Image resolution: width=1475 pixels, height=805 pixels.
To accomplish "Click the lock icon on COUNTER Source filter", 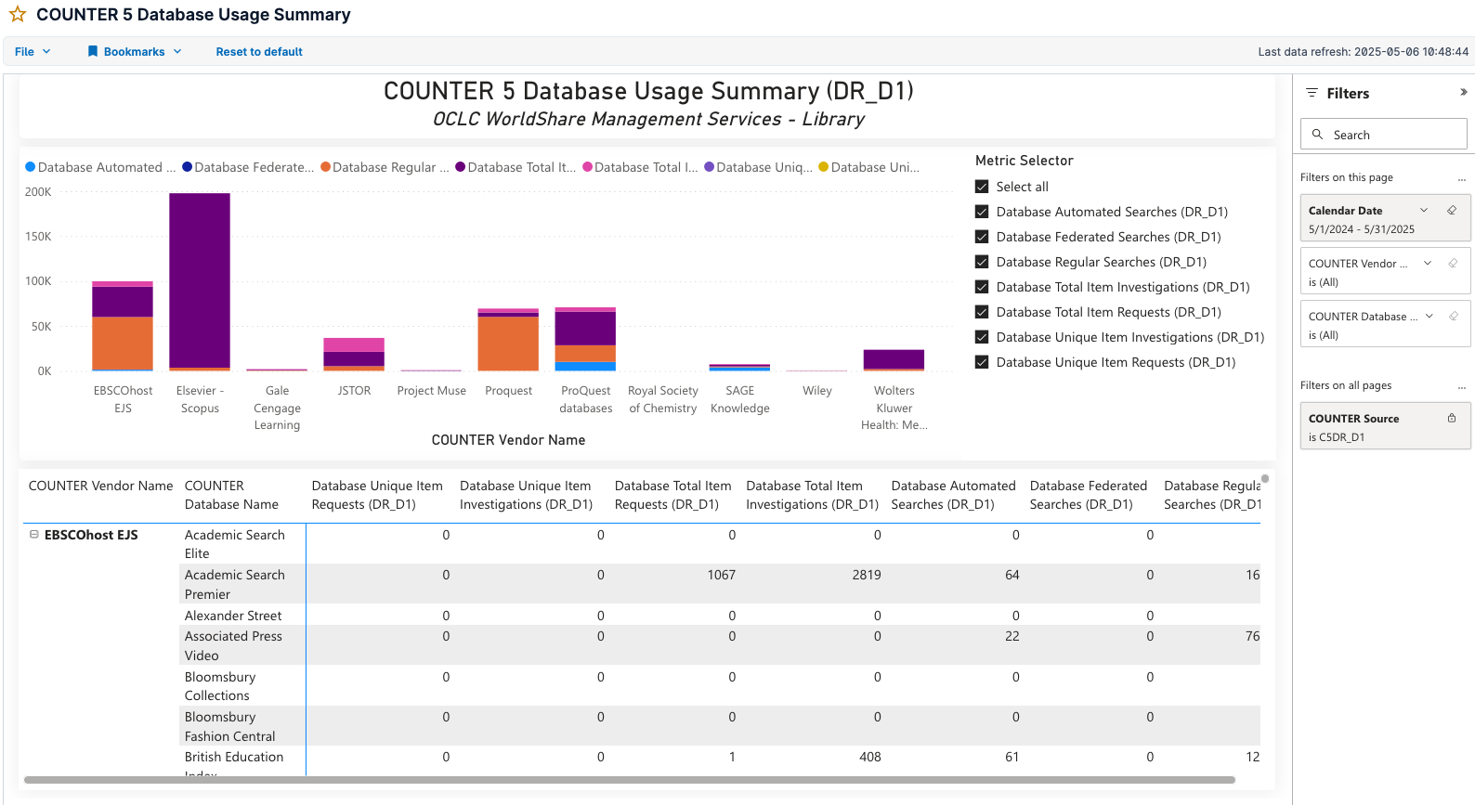I will (x=1452, y=419).
